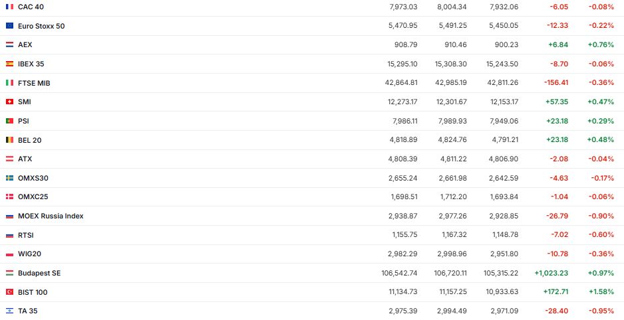Click the Switzerland flag icon beside SMI
This screenshot has height=320, width=624.
pos(9,102)
